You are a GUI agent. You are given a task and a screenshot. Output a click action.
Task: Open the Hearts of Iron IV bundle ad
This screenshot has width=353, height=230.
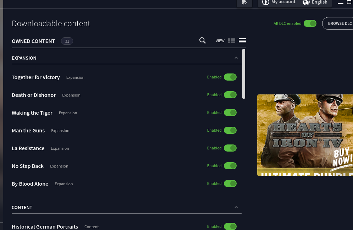point(305,135)
